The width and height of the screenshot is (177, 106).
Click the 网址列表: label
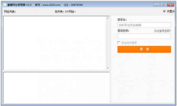tap(10, 11)
